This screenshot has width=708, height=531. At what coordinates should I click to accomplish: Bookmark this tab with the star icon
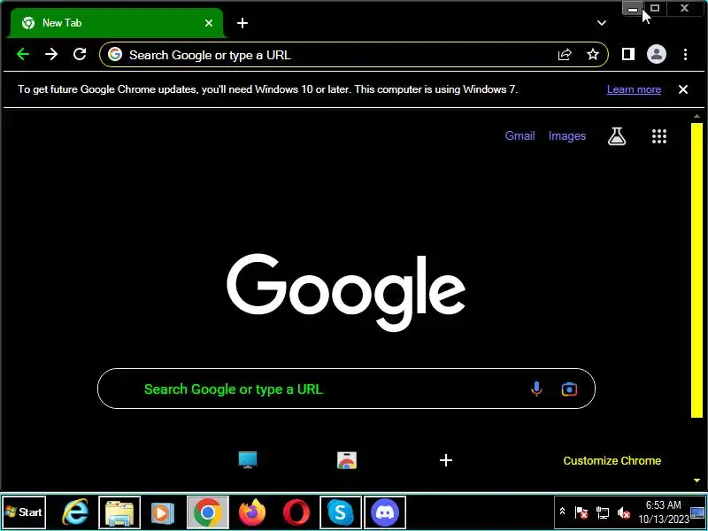tap(592, 55)
